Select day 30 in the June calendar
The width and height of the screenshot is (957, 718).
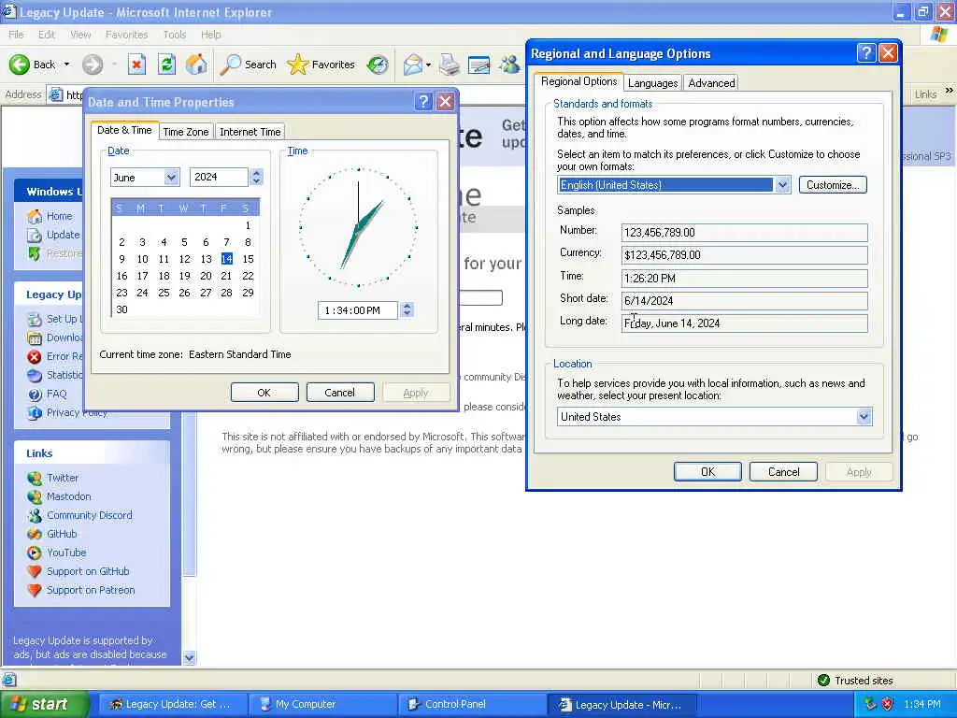122,309
